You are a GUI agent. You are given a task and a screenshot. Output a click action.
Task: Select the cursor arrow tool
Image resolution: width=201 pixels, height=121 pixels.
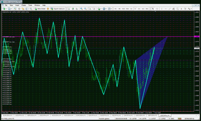click(153, 9)
